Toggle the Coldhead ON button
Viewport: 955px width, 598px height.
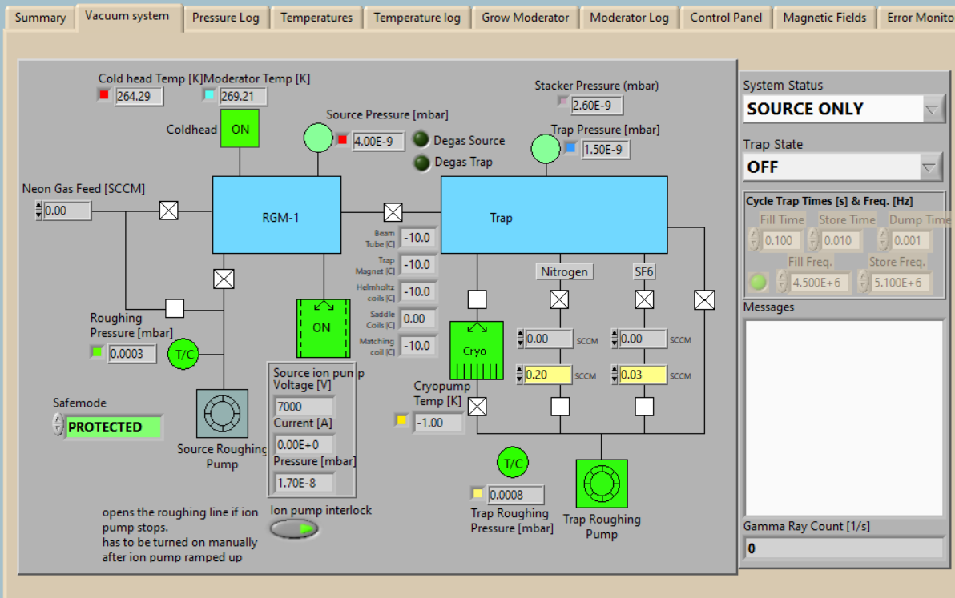tap(240, 129)
